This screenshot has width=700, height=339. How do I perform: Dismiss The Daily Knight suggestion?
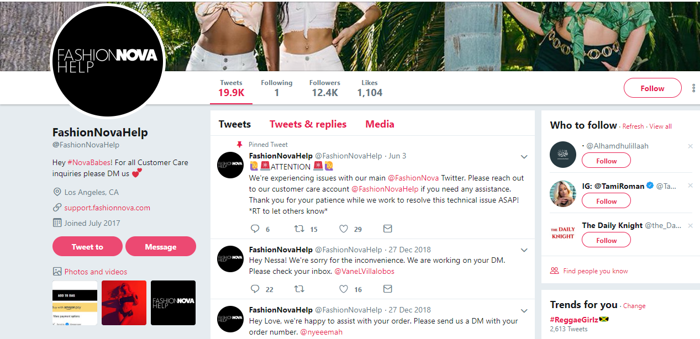(690, 225)
